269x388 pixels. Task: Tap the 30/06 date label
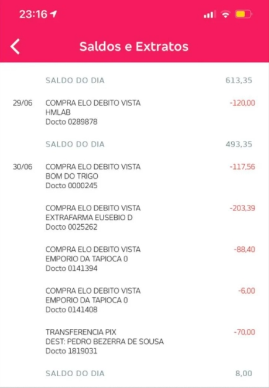click(22, 167)
